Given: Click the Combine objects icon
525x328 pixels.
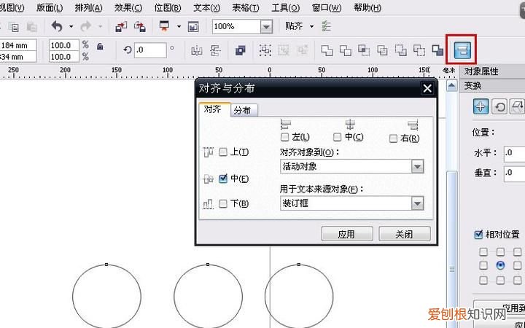Looking at the screenshot, I should (x=240, y=50).
